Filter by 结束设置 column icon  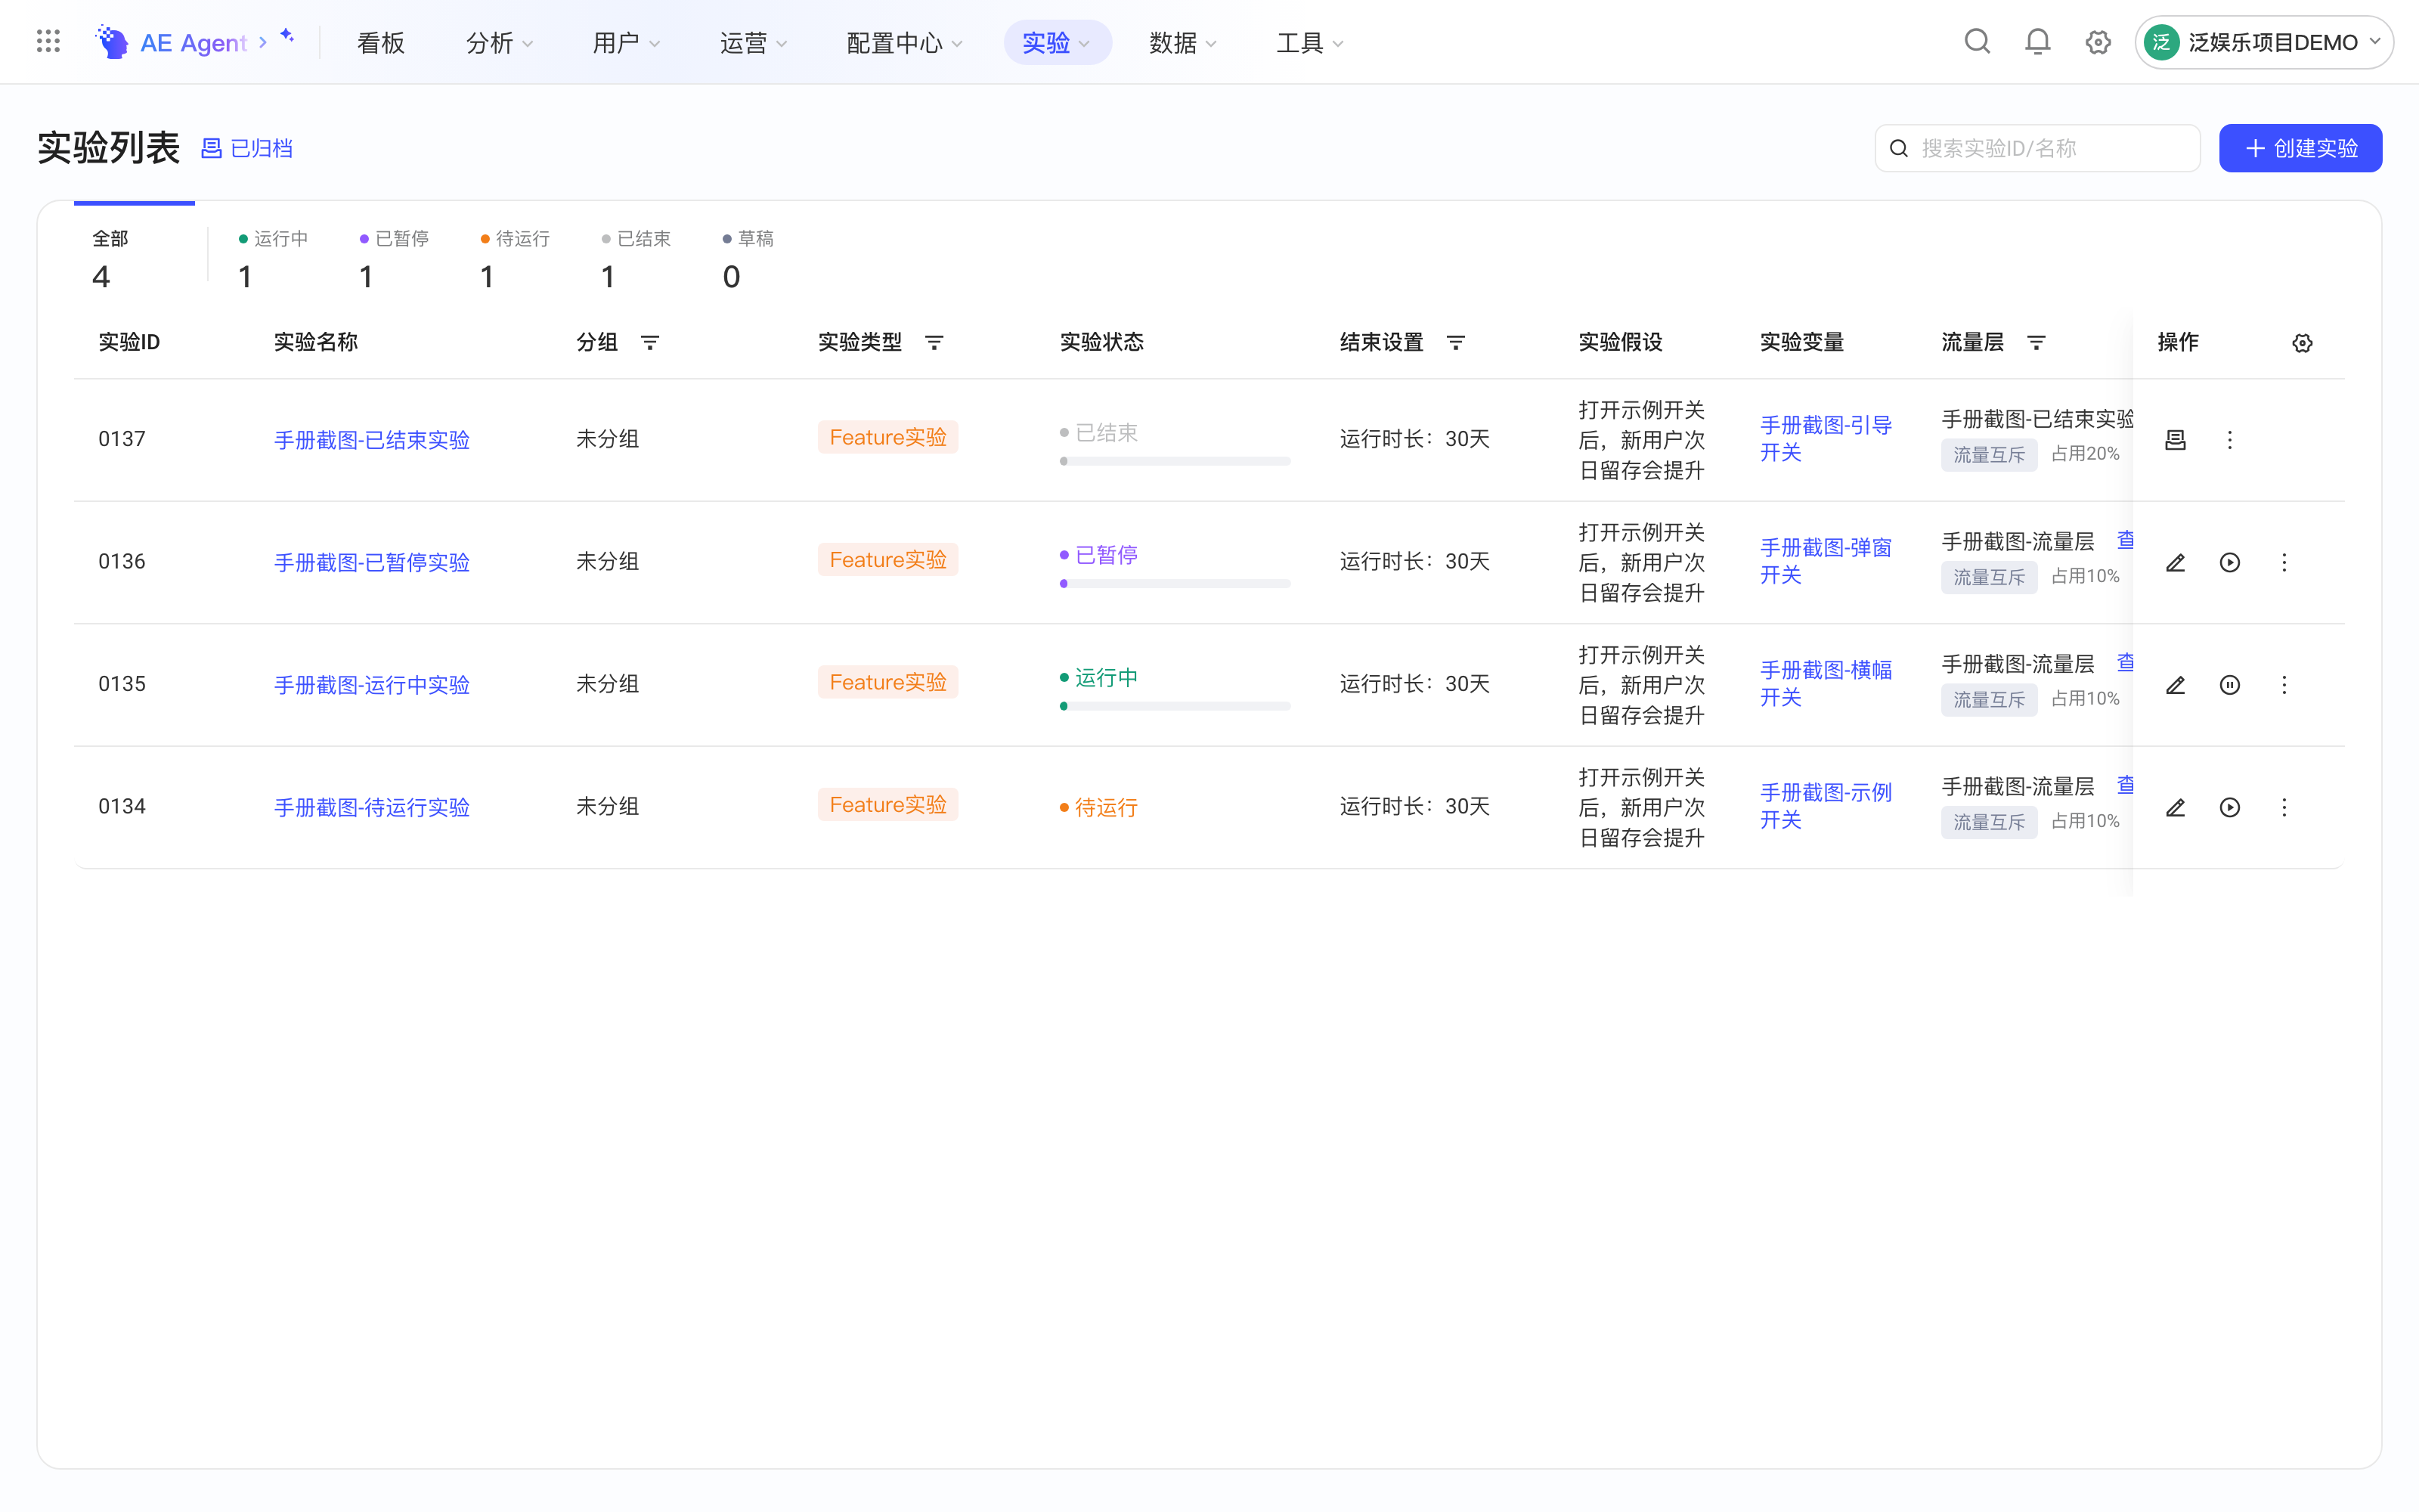tap(1457, 343)
